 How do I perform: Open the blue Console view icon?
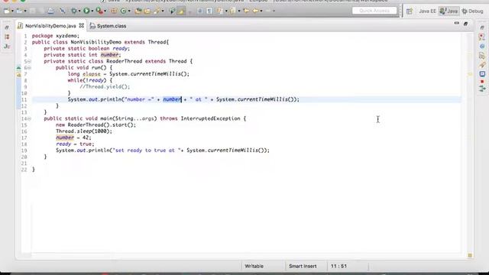pos(482,74)
